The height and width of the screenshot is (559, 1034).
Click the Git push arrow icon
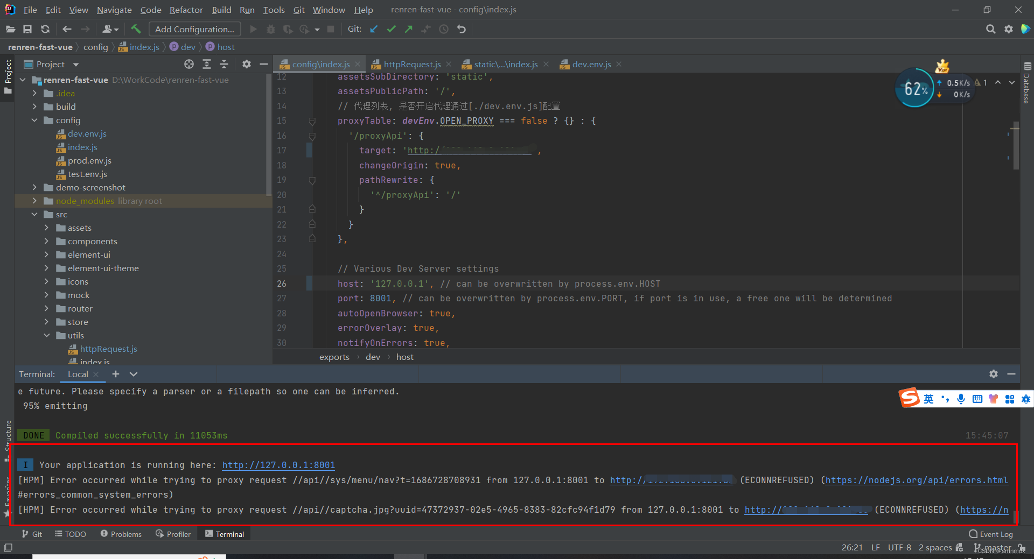click(409, 29)
